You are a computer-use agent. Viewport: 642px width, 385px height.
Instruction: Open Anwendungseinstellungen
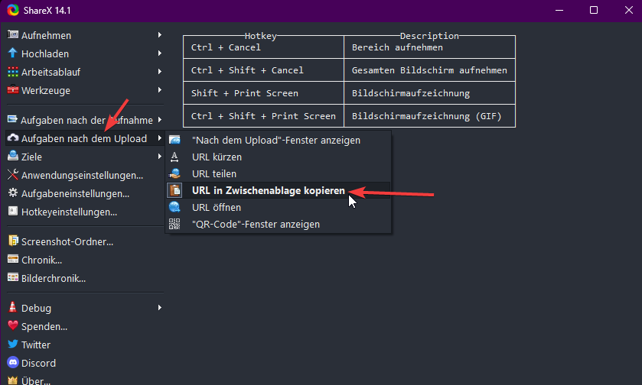pyautogui.click(x=82, y=175)
